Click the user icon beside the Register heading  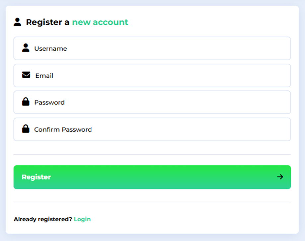(x=17, y=22)
